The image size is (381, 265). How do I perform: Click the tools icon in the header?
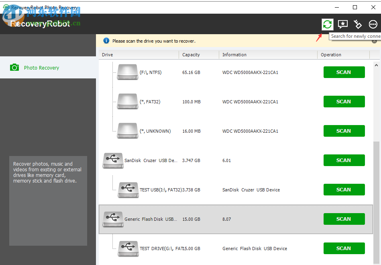358,25
